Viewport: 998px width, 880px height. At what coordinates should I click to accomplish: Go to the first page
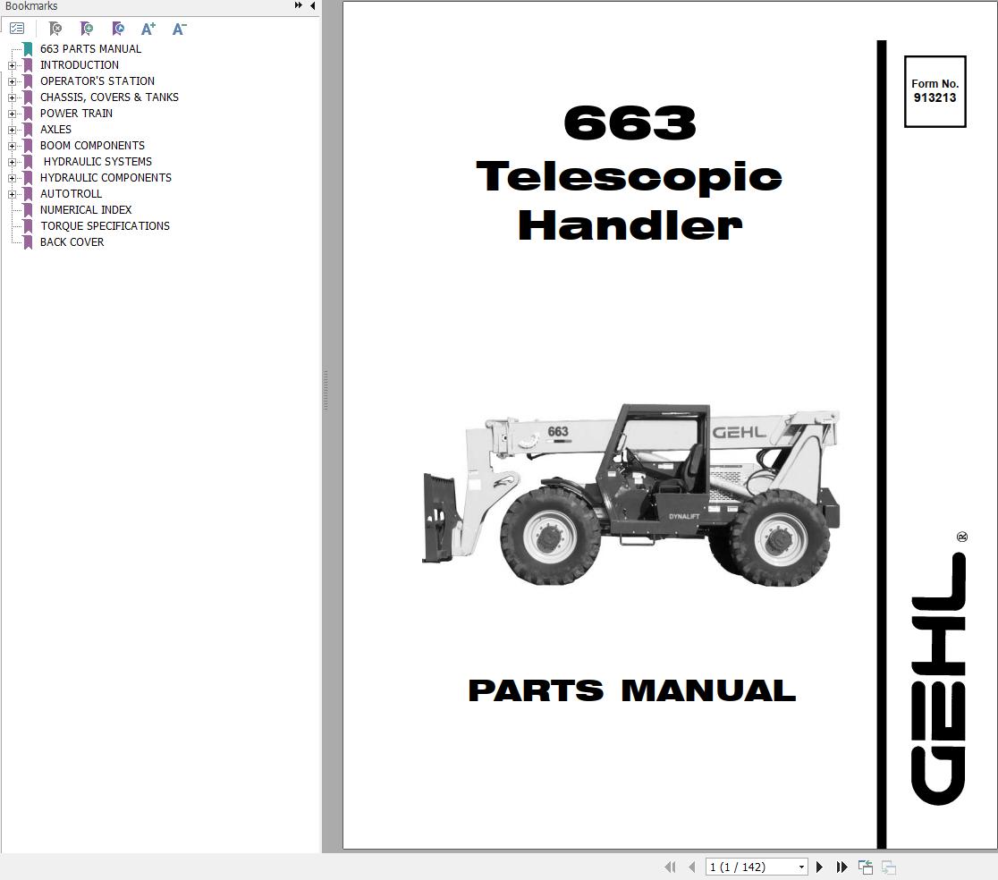[x=670, y=867]
